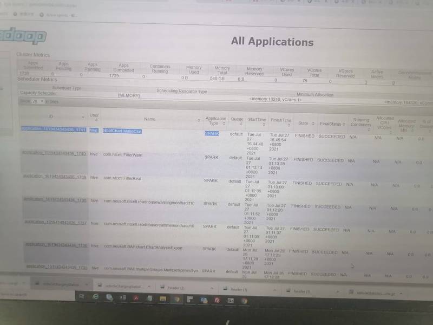Click the 'All Applications' page heading
The width and height of the screenshot is (433, 325).
pos(272,42)
